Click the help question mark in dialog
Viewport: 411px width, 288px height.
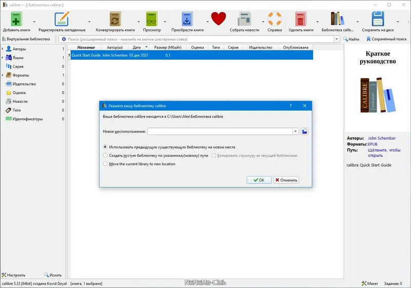point(290,106)
